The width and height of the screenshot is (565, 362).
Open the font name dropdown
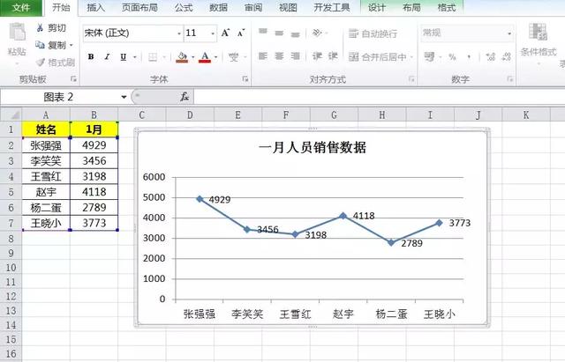point(178,33)
